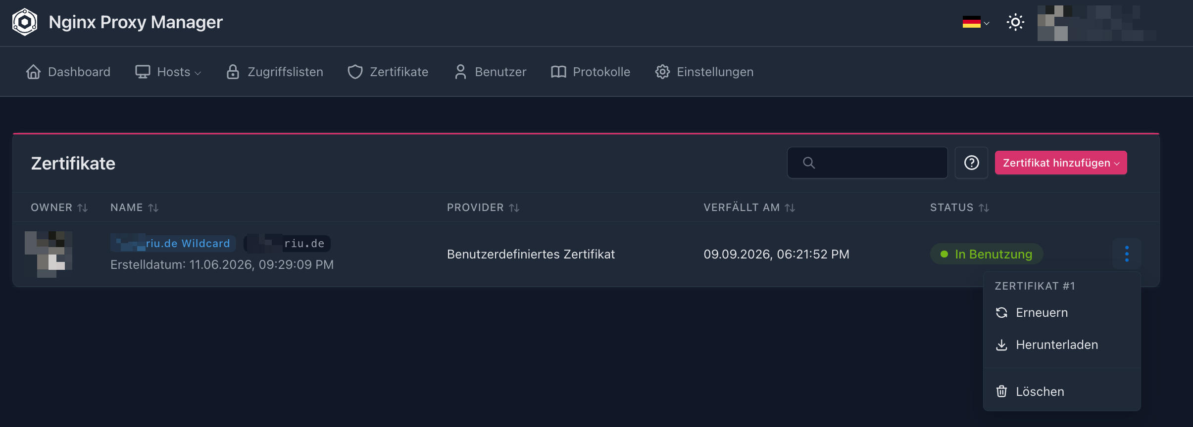Click the Nginx Proxy Manager logo icon

(25, 22)
